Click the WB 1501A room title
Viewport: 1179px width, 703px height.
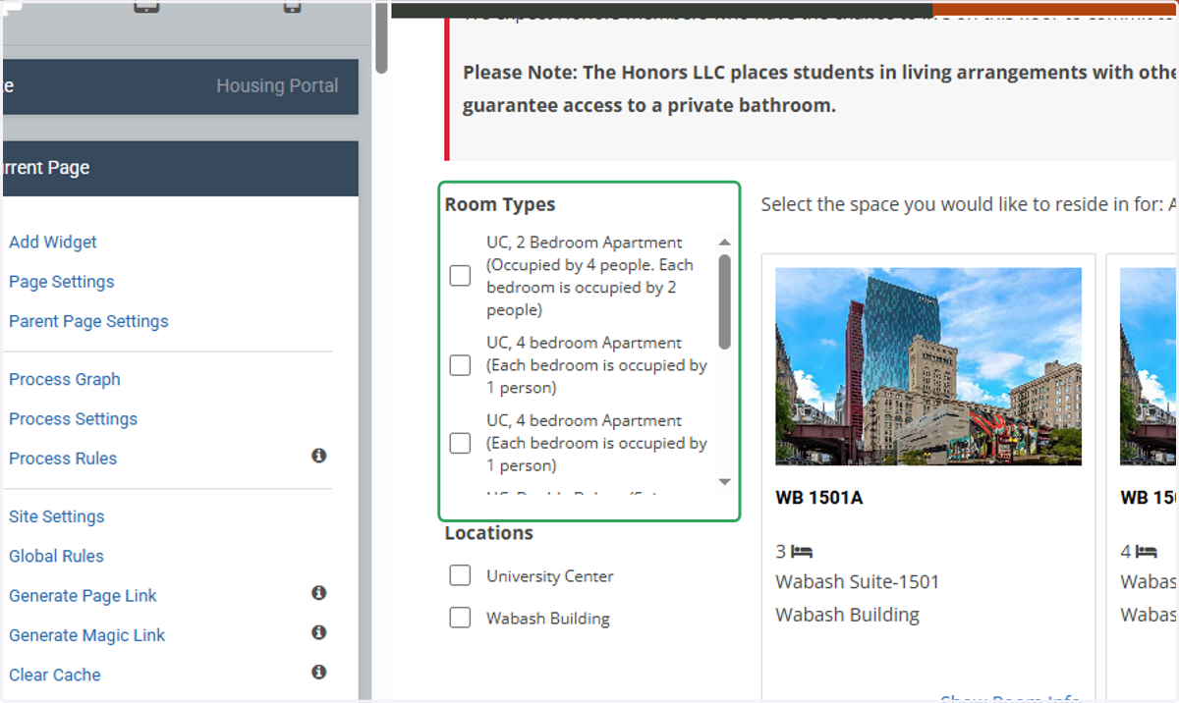tap(819, 498)
